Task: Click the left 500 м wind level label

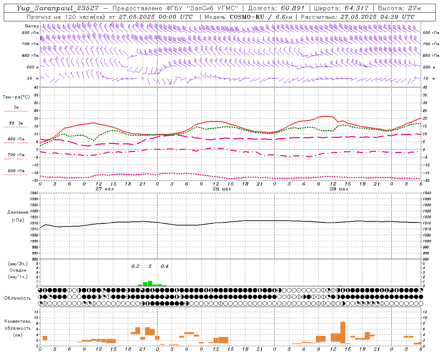Action: [33, 67]
